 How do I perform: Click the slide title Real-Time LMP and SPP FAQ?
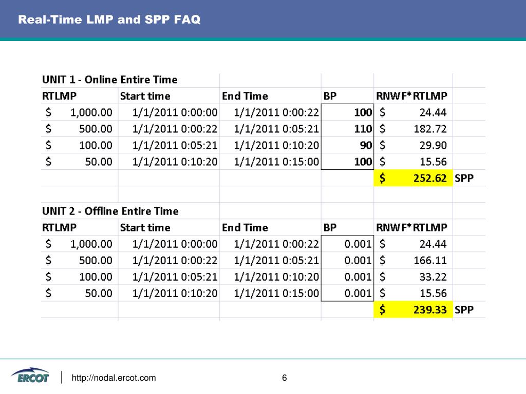coord(109,19)
